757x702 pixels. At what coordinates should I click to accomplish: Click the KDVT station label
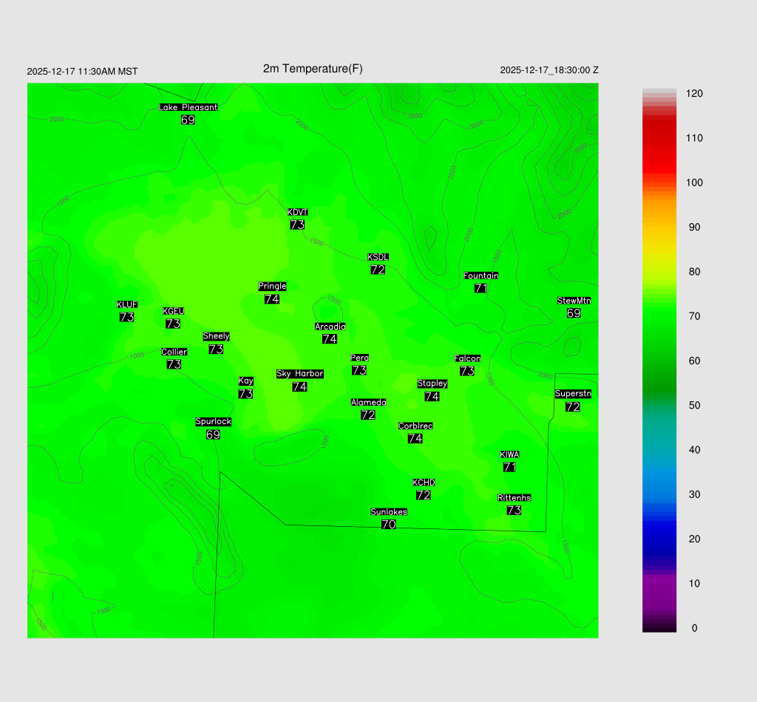tap(297, 212)
